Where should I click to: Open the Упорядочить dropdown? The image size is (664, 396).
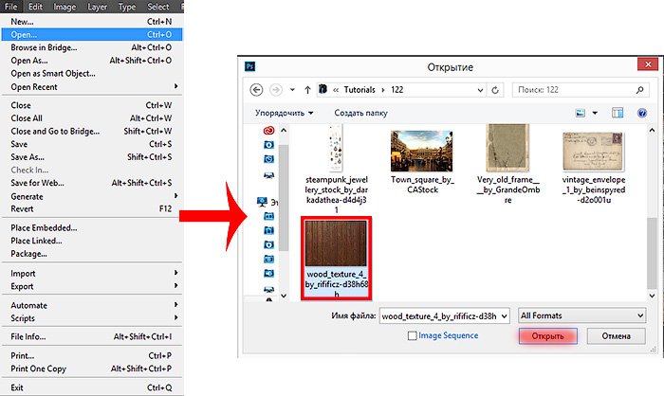285,113
